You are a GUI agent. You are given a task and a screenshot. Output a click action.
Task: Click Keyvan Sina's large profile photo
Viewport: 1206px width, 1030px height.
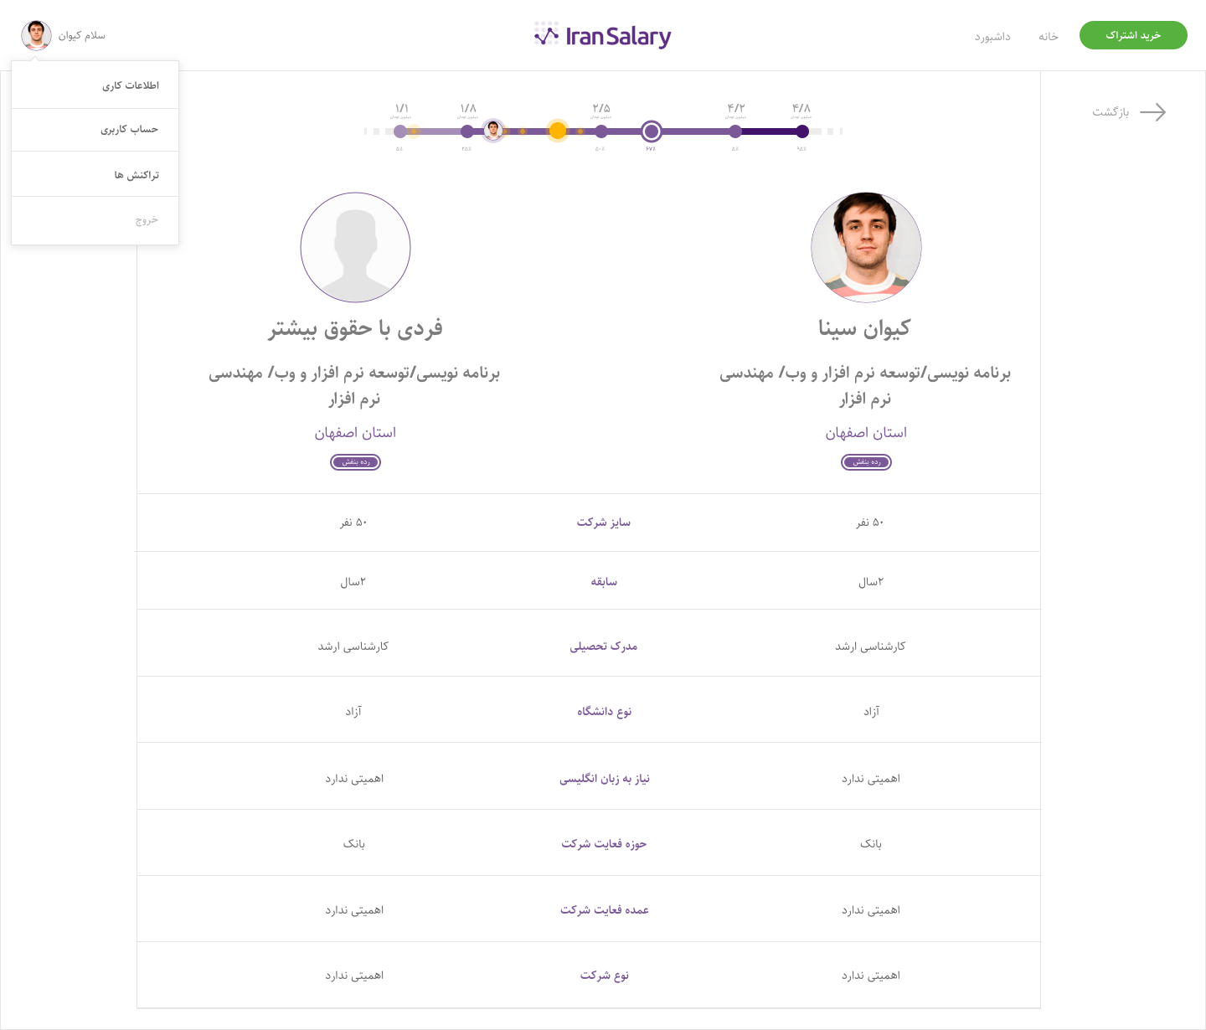click(x=866, y=248)
